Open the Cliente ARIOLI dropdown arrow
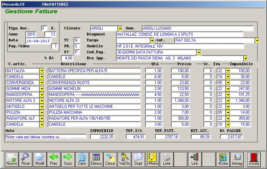The image size is (267, 169). (120, 28)
